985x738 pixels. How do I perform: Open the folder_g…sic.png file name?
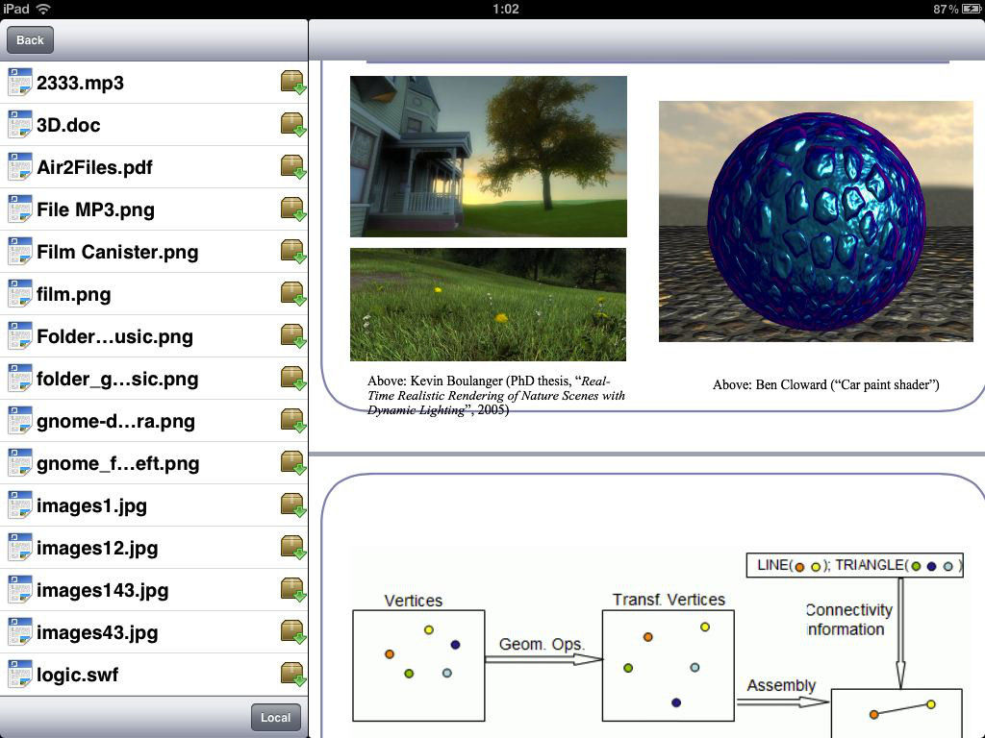[x=117, y=379]
